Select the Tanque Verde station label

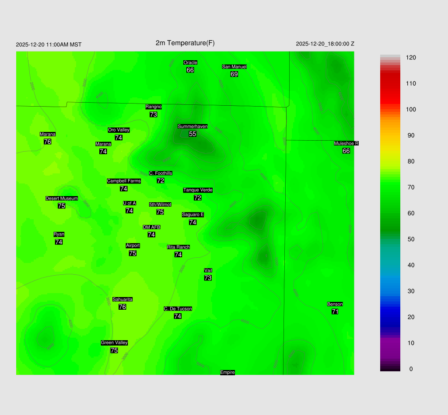[198, 190]
